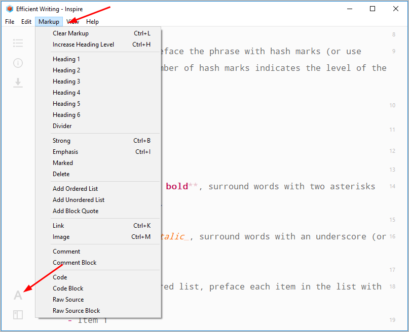This screenshot has width=409, height=332.
Task: Choose Raw Source Block
Action: (98, 311)
